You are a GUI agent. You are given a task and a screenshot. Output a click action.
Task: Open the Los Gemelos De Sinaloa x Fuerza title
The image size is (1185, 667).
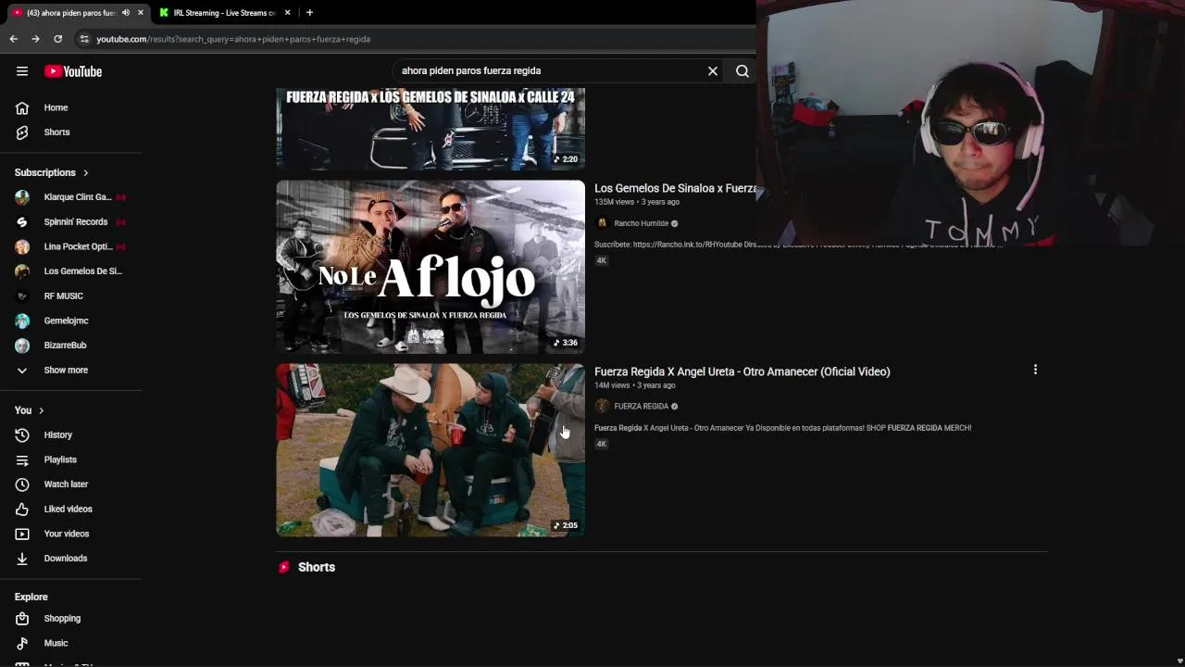(676, 188)
